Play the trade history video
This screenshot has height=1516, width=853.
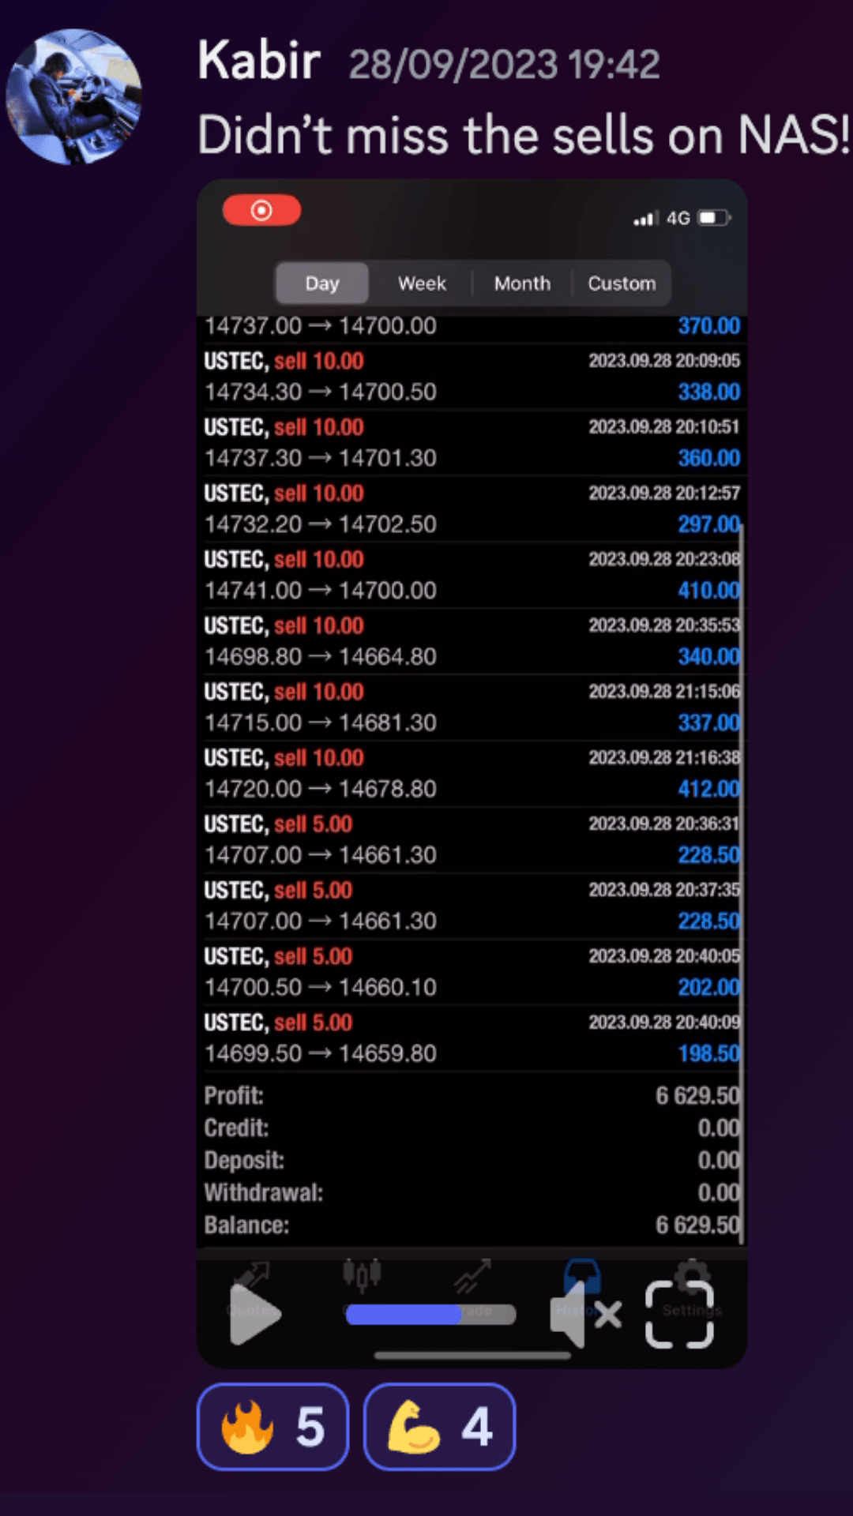pyautogui.click(x=254, y=1314)
